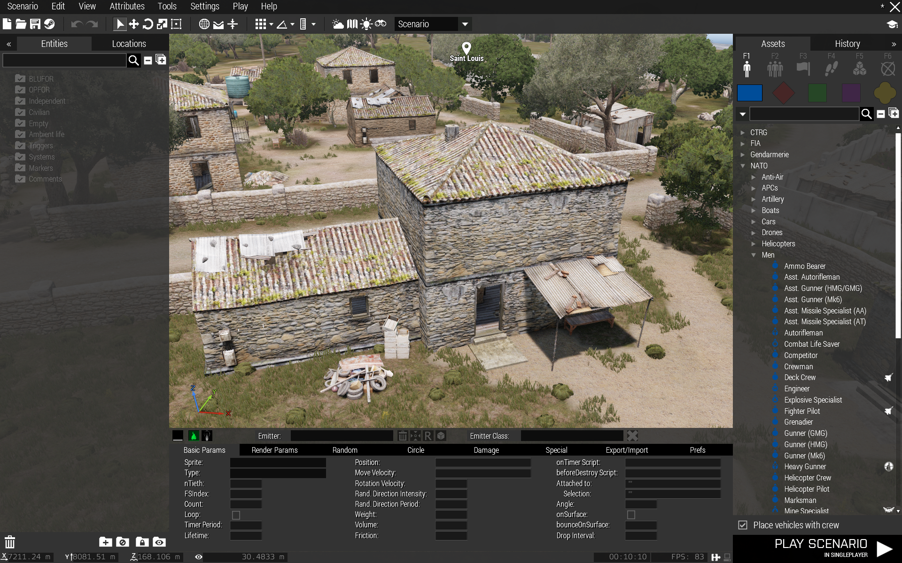The image size is (902, 563).
Task: Open the asset filter dropdown arrow
Action: pos(742,114)
